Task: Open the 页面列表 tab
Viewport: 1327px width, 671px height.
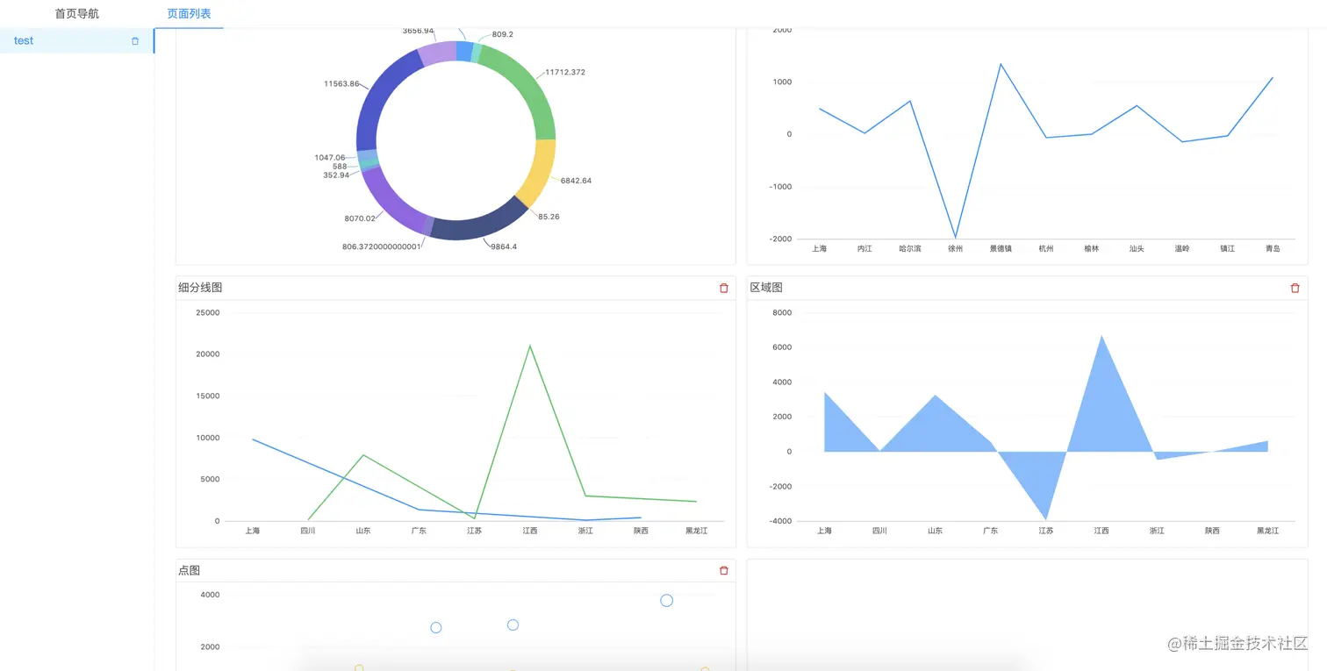Action: pyautogui.click(x=189, y=14)
